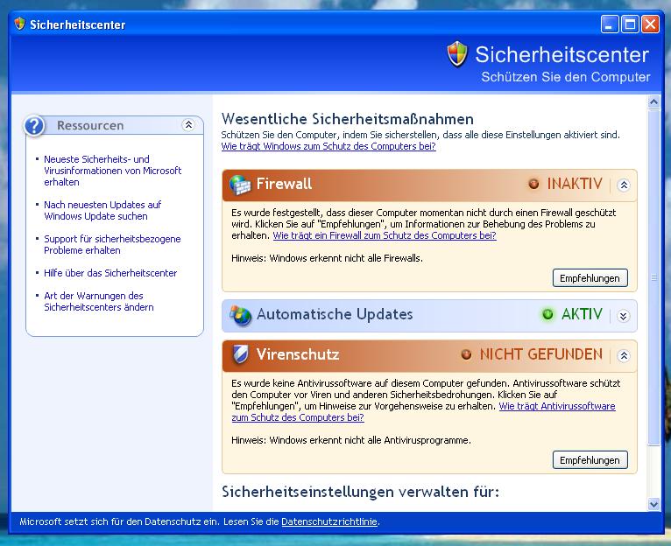Collapse the Ressourcen panel
This screenshot has height=546, width=671.
(188, 125)
